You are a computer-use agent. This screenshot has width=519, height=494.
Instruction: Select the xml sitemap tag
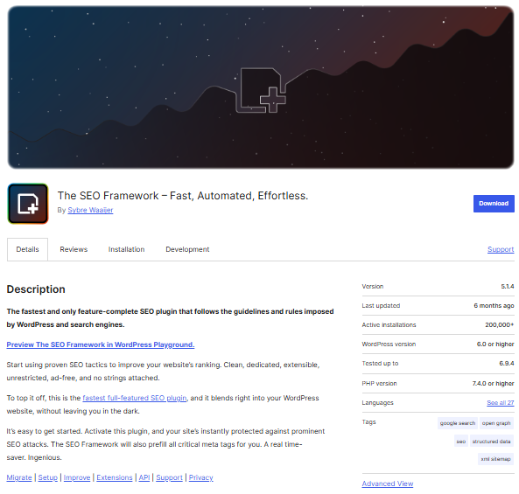click(495, 459)
